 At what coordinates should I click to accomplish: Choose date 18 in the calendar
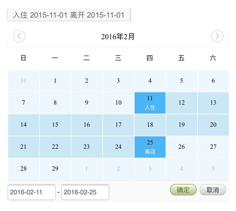(150, 125)
